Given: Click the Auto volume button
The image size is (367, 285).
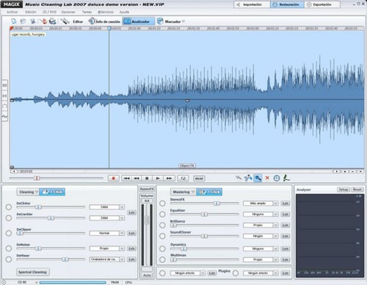Looking at the screenshot, I should 147,275.
